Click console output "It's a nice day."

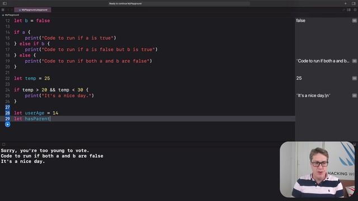(23, 161)
